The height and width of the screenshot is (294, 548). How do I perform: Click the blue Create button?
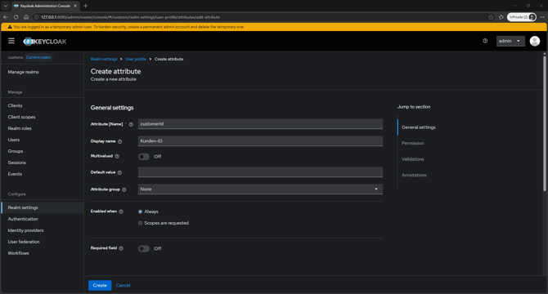(x=100, y=285)
